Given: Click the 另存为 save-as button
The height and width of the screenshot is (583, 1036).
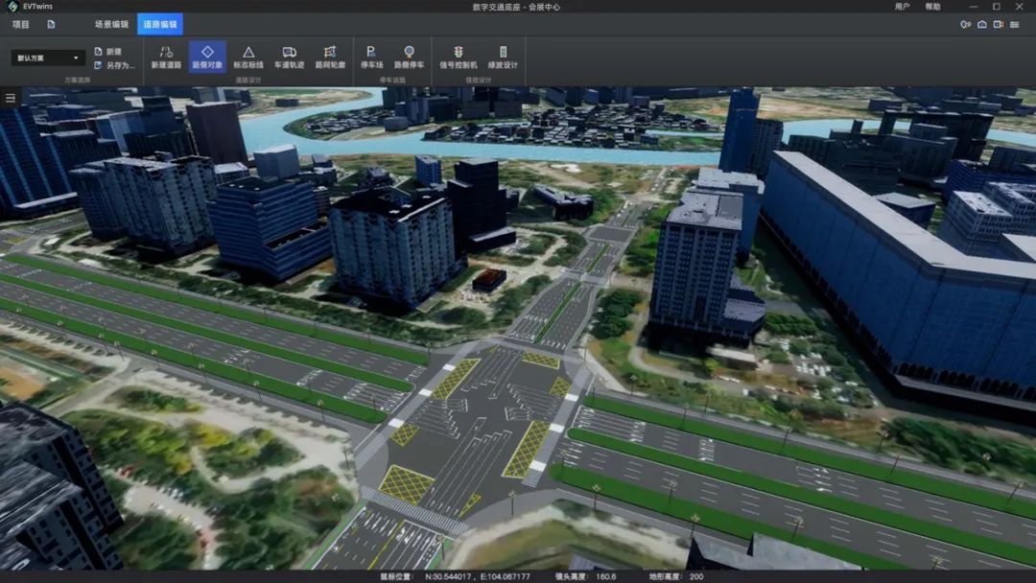Looking at the screenshot, I should [x=115, y=65].
